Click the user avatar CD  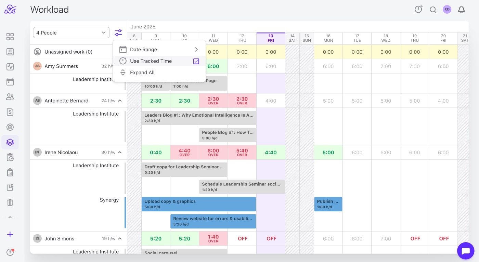click(447, 10)
